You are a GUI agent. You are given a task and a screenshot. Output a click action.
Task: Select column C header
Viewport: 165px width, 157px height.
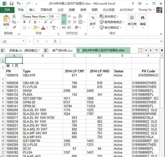[75, 56]
